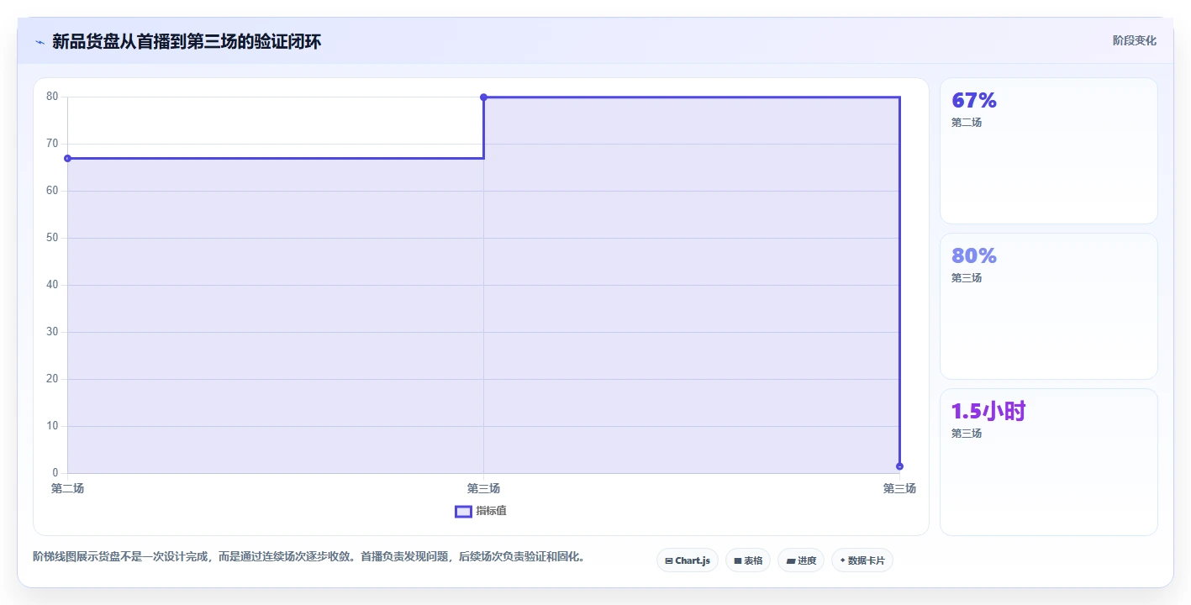Click the lightning icon beside the panel title

pyautogui.click(x=40, y=41)
